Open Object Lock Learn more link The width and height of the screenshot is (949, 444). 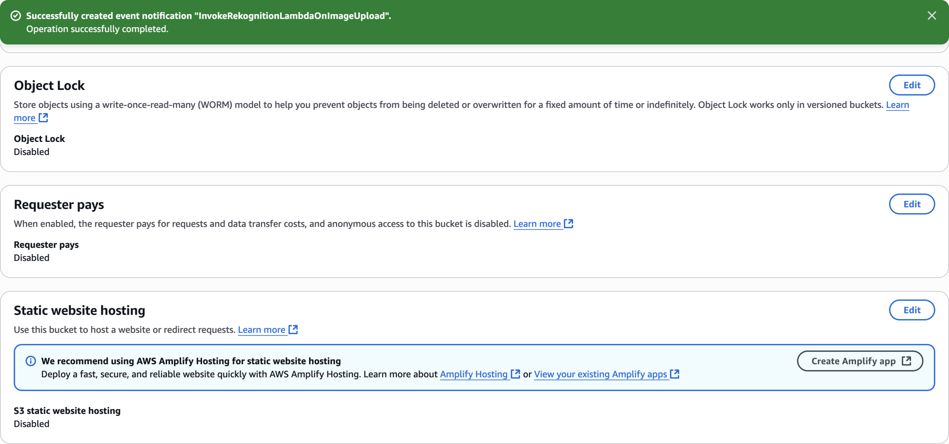click(x=897, y=105)
